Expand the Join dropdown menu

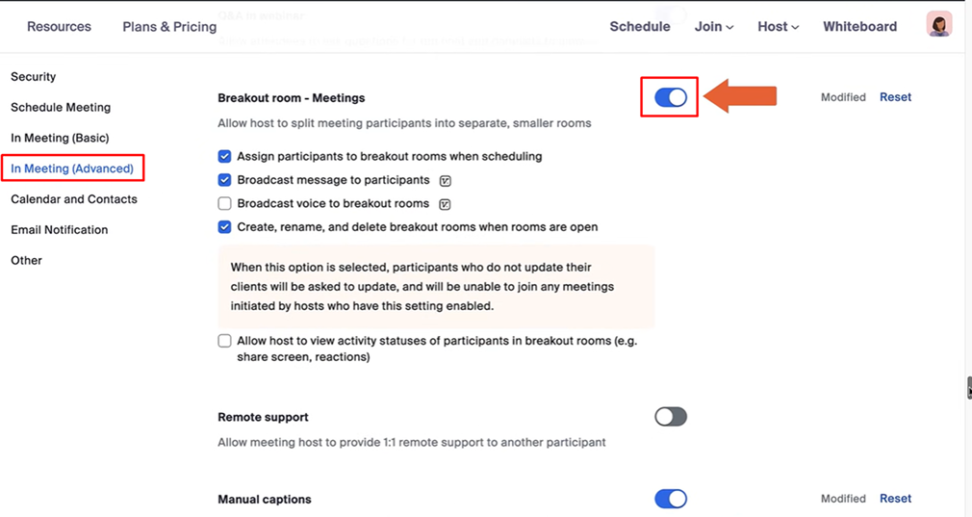click(713, 27)
